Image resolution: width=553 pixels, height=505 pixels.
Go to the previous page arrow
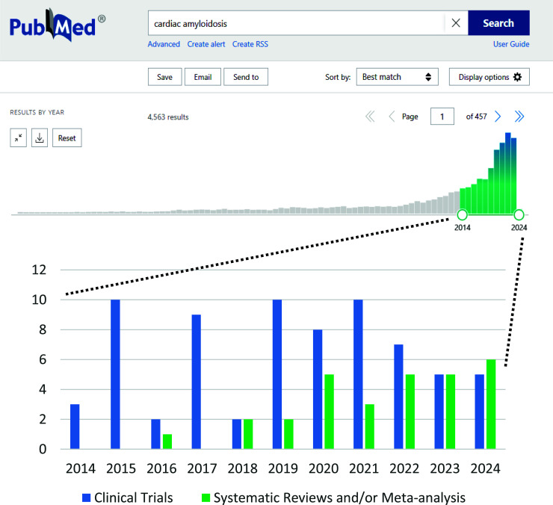(392, 117)
